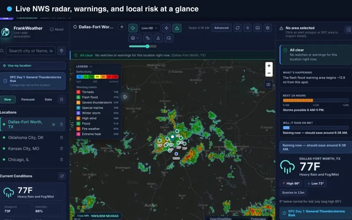Click the Low 73° chip
The height and width of the screenshot is (220, 352).
click(315, 183)
